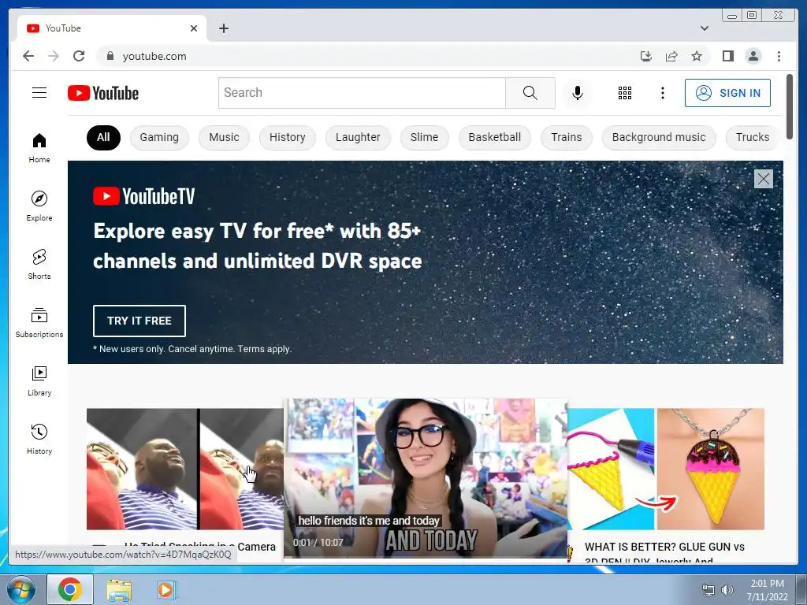Open WHAT IS BETTER? GLUE GUN title
Viewport: 807px width, 605px height.
coord(664,553)
